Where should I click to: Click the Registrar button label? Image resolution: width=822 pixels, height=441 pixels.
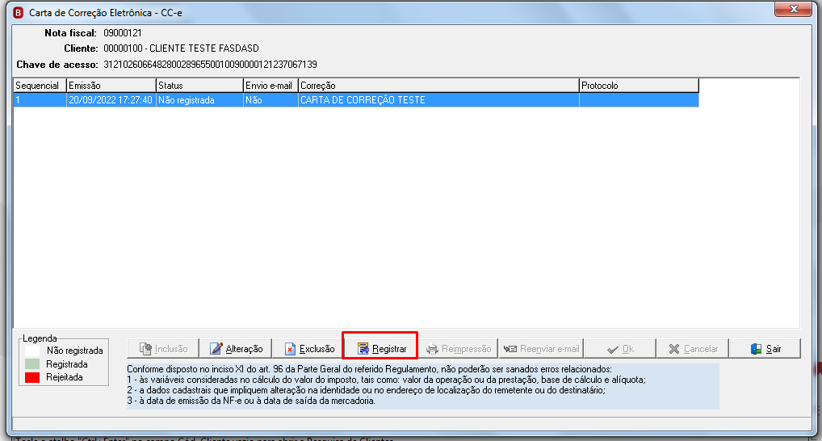(389, 349)
